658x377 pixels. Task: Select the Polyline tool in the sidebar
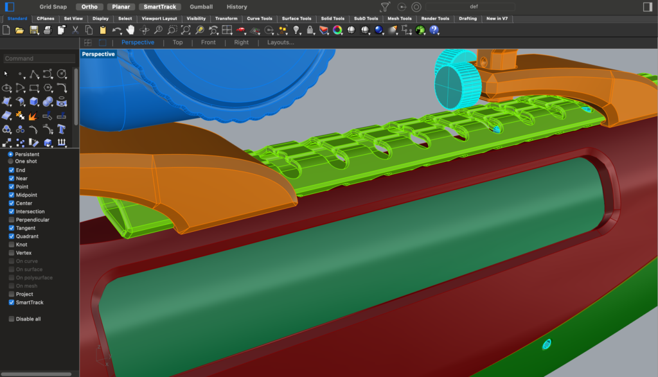pos(34,74)
